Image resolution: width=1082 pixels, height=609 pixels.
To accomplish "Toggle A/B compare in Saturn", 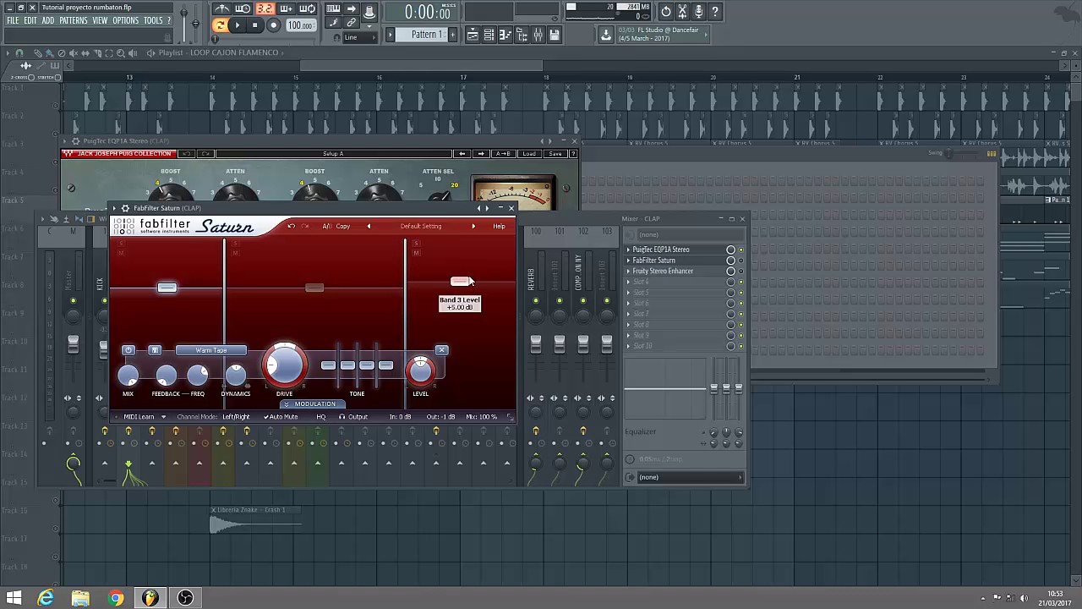I will point(326,226).
